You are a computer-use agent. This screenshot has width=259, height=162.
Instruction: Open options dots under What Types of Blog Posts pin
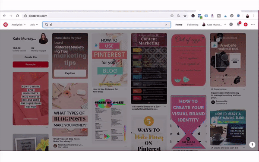86,139
